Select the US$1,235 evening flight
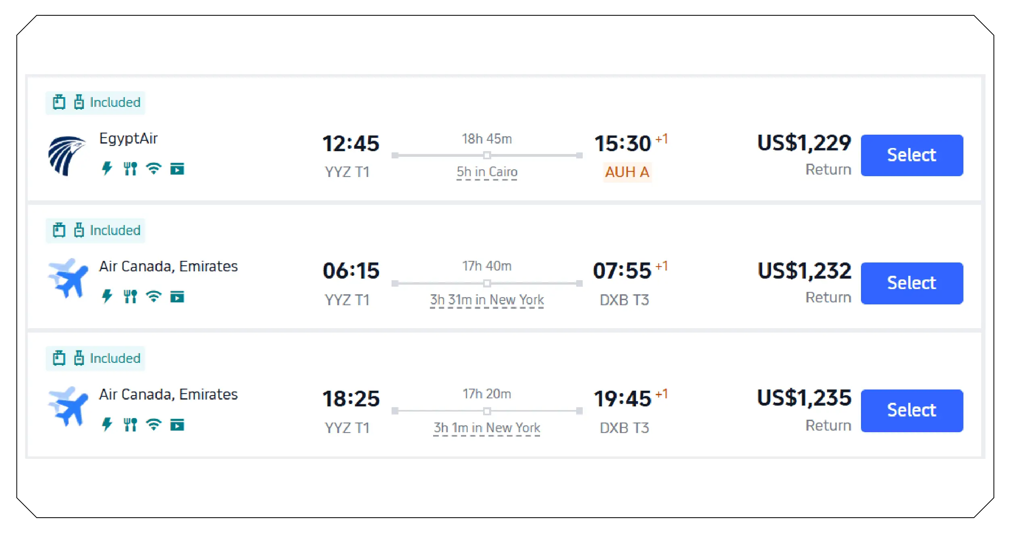The height and width of the screenshot is (533, 1011). (x=912, y=410)
